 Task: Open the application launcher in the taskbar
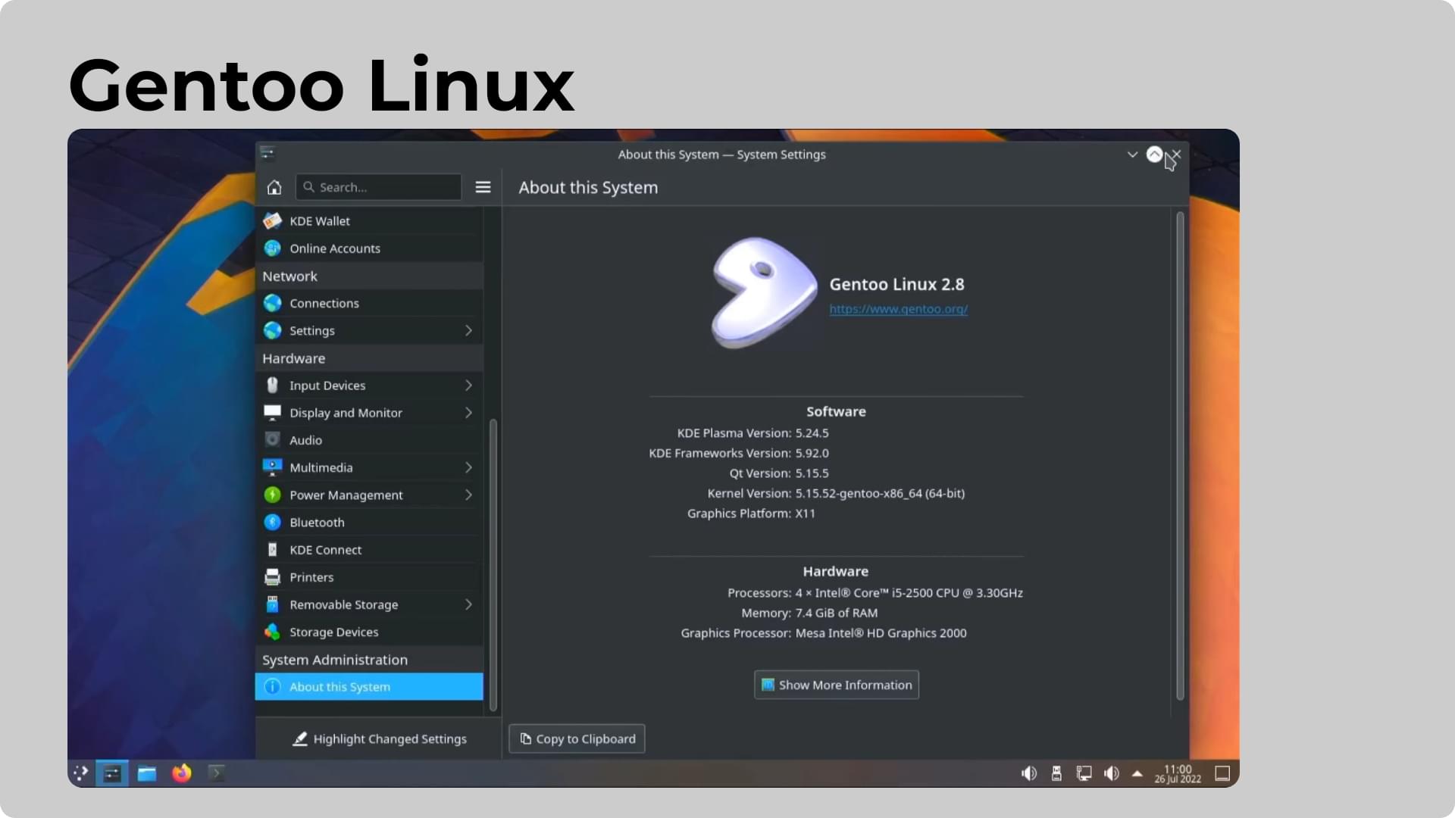click(80, 773)
